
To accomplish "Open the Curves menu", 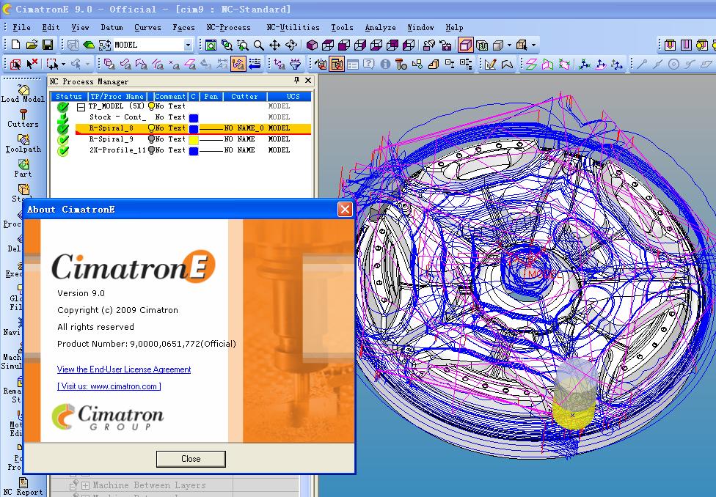I will 147,27.
